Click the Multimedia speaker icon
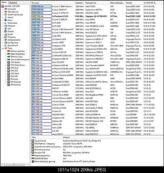Viewport: 164px width, 173px height. (6, 23)
